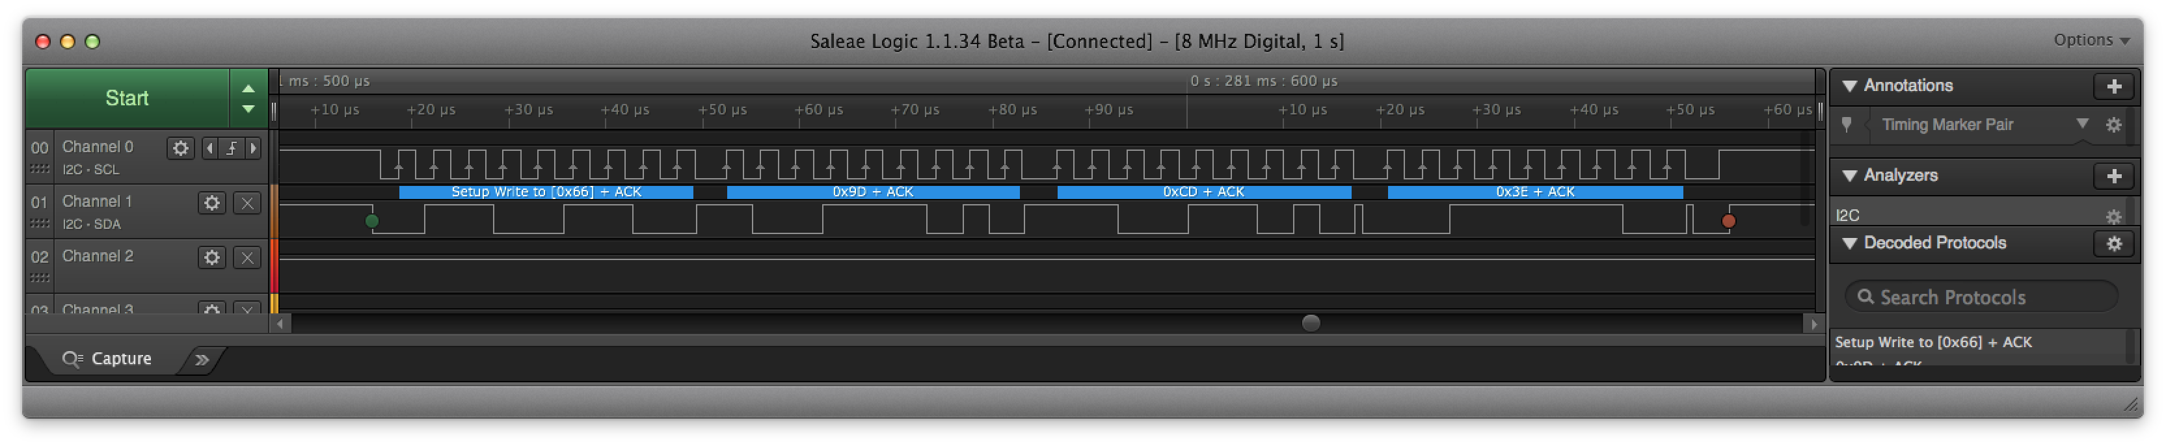Click the timing marker pin icon
The width and height of the screenshot is (2166, 446).
(1847, 125)
